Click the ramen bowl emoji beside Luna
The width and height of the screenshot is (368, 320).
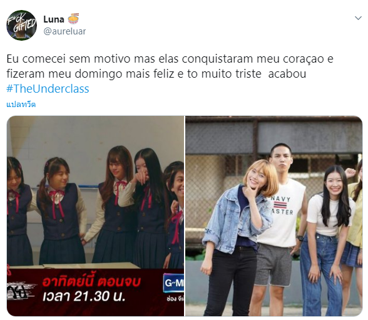click(73, 19)
